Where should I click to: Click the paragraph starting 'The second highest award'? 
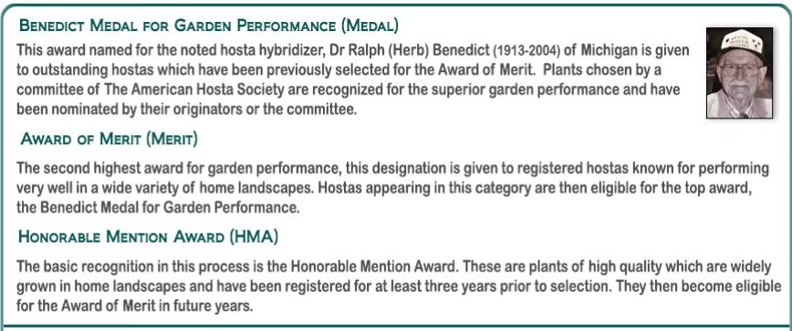392,188
